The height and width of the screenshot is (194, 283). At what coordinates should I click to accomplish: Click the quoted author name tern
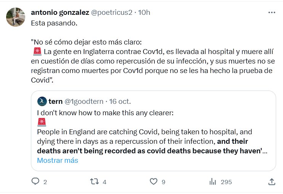point(56,102)
